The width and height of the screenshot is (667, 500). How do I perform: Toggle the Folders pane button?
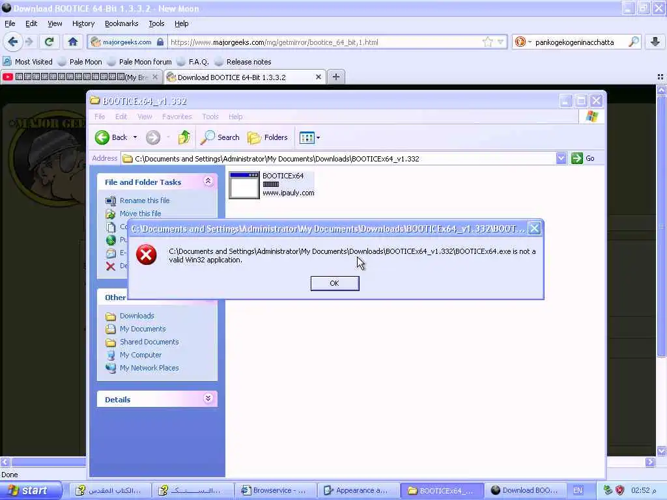pyautogui.click(x=268, y=137)
